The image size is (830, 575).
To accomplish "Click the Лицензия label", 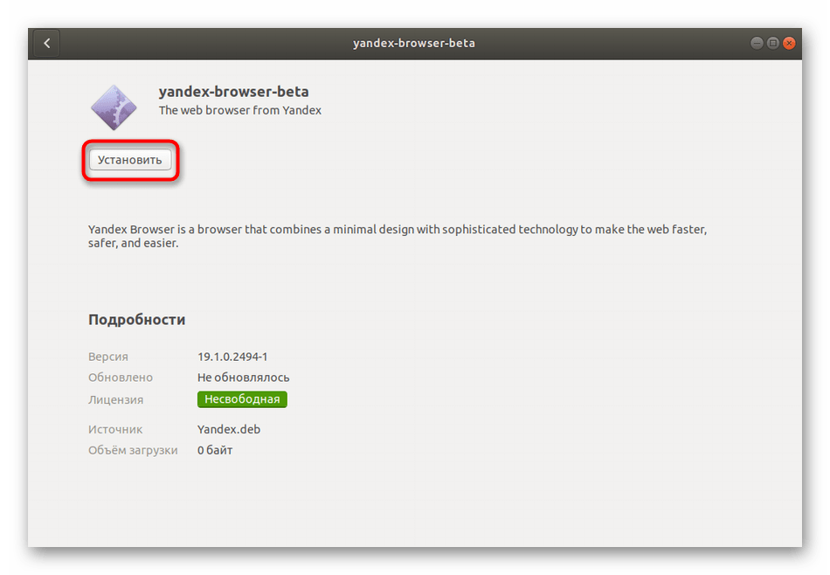I will tap(115, 399).
